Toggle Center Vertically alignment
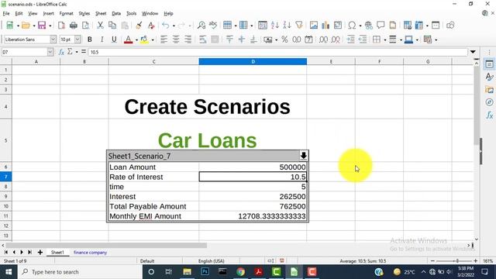This screenshot has width=496, height=279. coord(242,40)
